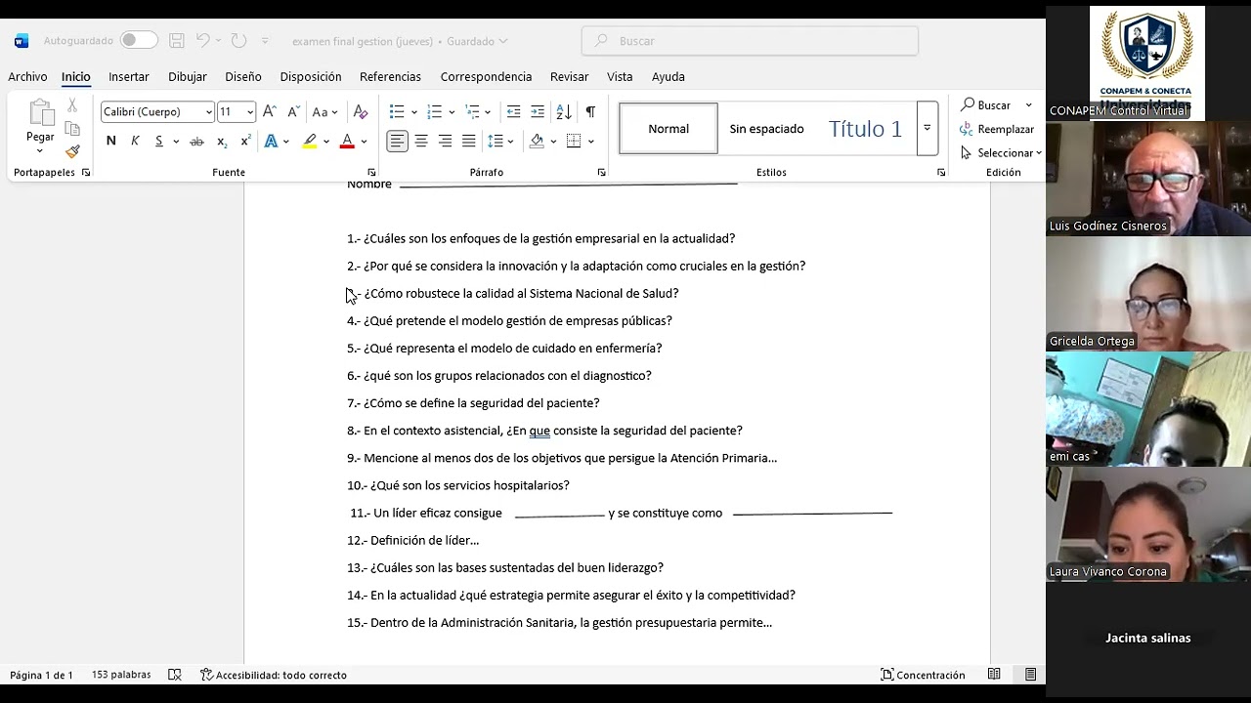
Task: Center align text
Action: 421,142
